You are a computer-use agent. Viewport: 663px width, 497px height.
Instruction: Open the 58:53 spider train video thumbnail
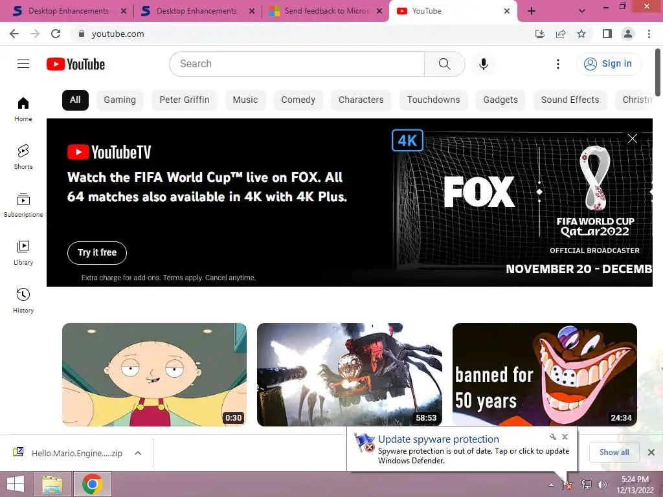[x=350, y=375]
